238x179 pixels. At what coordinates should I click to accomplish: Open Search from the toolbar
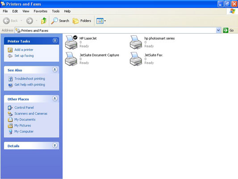click(60, 21)
